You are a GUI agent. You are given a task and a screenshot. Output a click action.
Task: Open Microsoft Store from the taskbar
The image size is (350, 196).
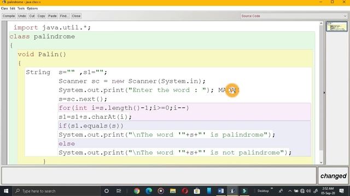(x=197, y=191)
